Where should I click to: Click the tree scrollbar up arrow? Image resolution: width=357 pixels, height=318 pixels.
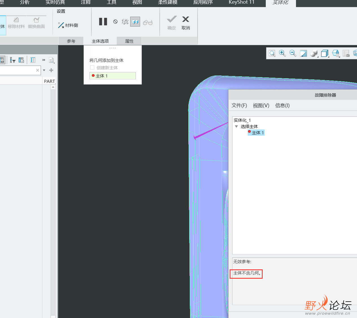point(53,87)
